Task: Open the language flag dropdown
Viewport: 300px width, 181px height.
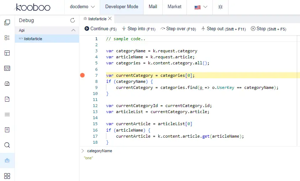Action: 201,7
